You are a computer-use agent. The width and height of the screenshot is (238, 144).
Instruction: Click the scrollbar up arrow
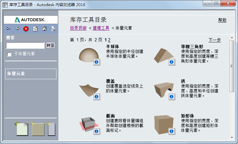tap(232, 38)
